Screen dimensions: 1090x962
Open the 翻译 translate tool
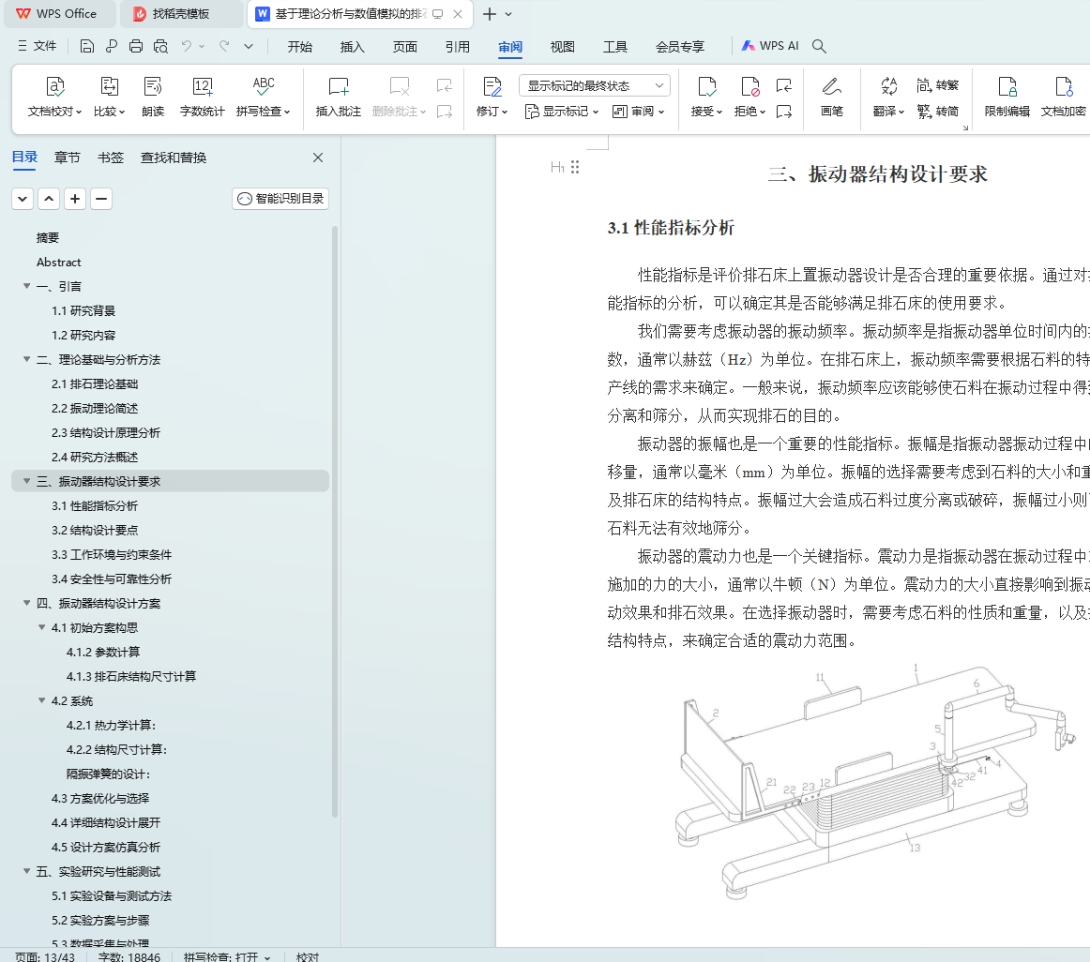pos(888,97)
